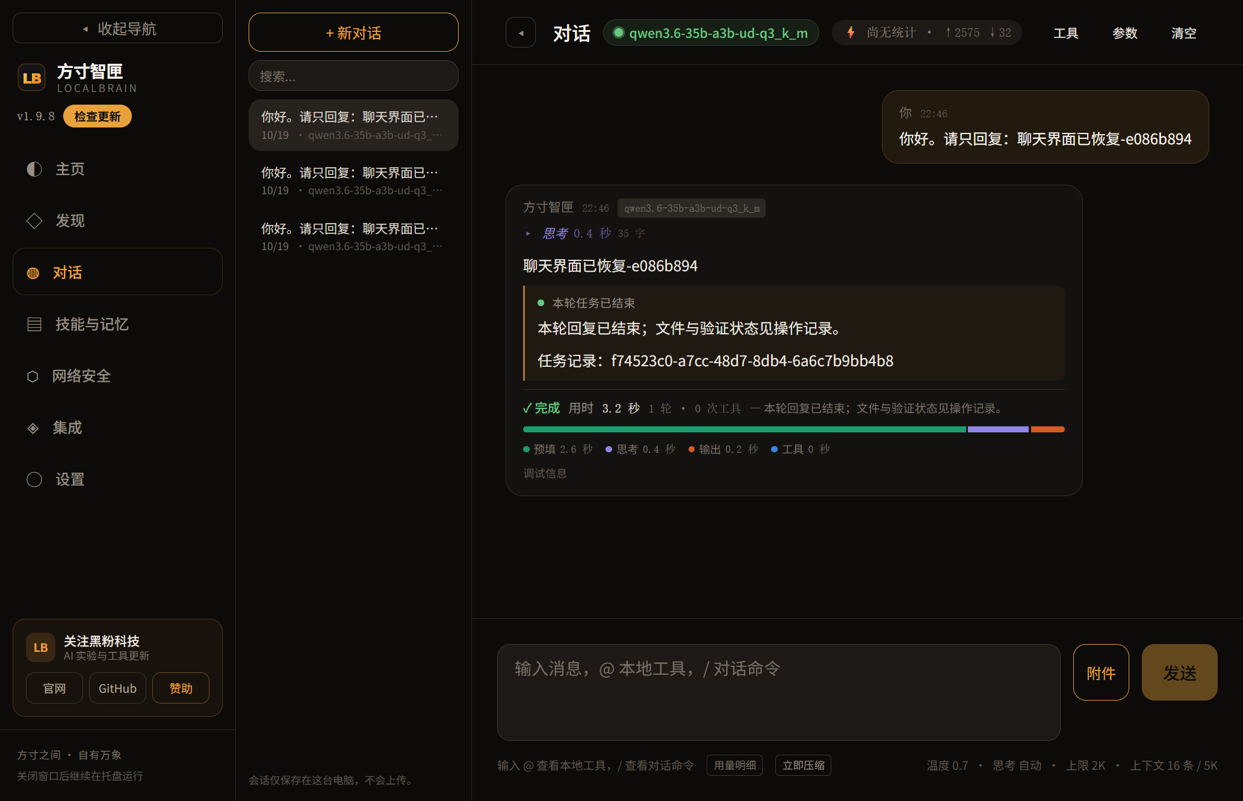The width and height of the screenshot is (1243, 801).
Task: Clear the chat with 清空
Action: [1183, 33]
